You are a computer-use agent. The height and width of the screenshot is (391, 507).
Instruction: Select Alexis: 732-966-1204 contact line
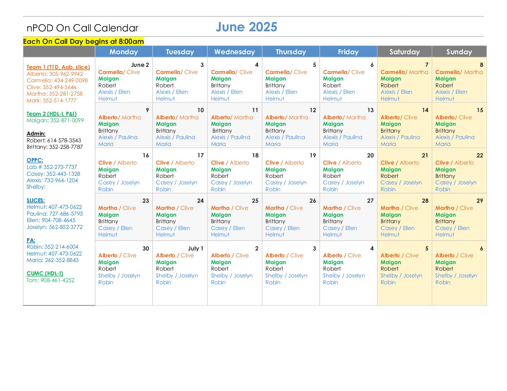click(x=52, y=180)
